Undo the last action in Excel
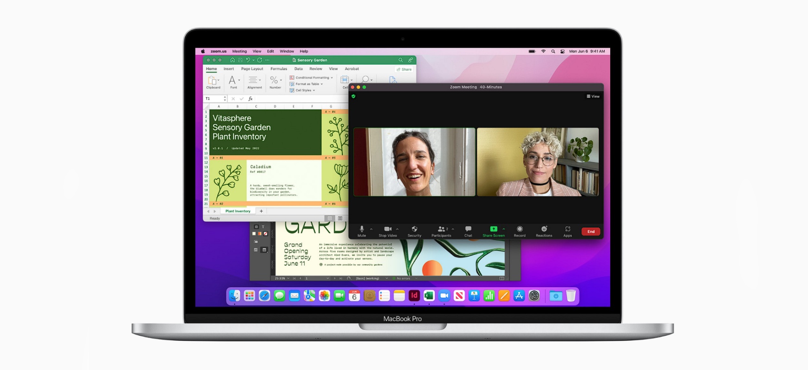Viewport: 808px width, 370px height. (248, 60)
